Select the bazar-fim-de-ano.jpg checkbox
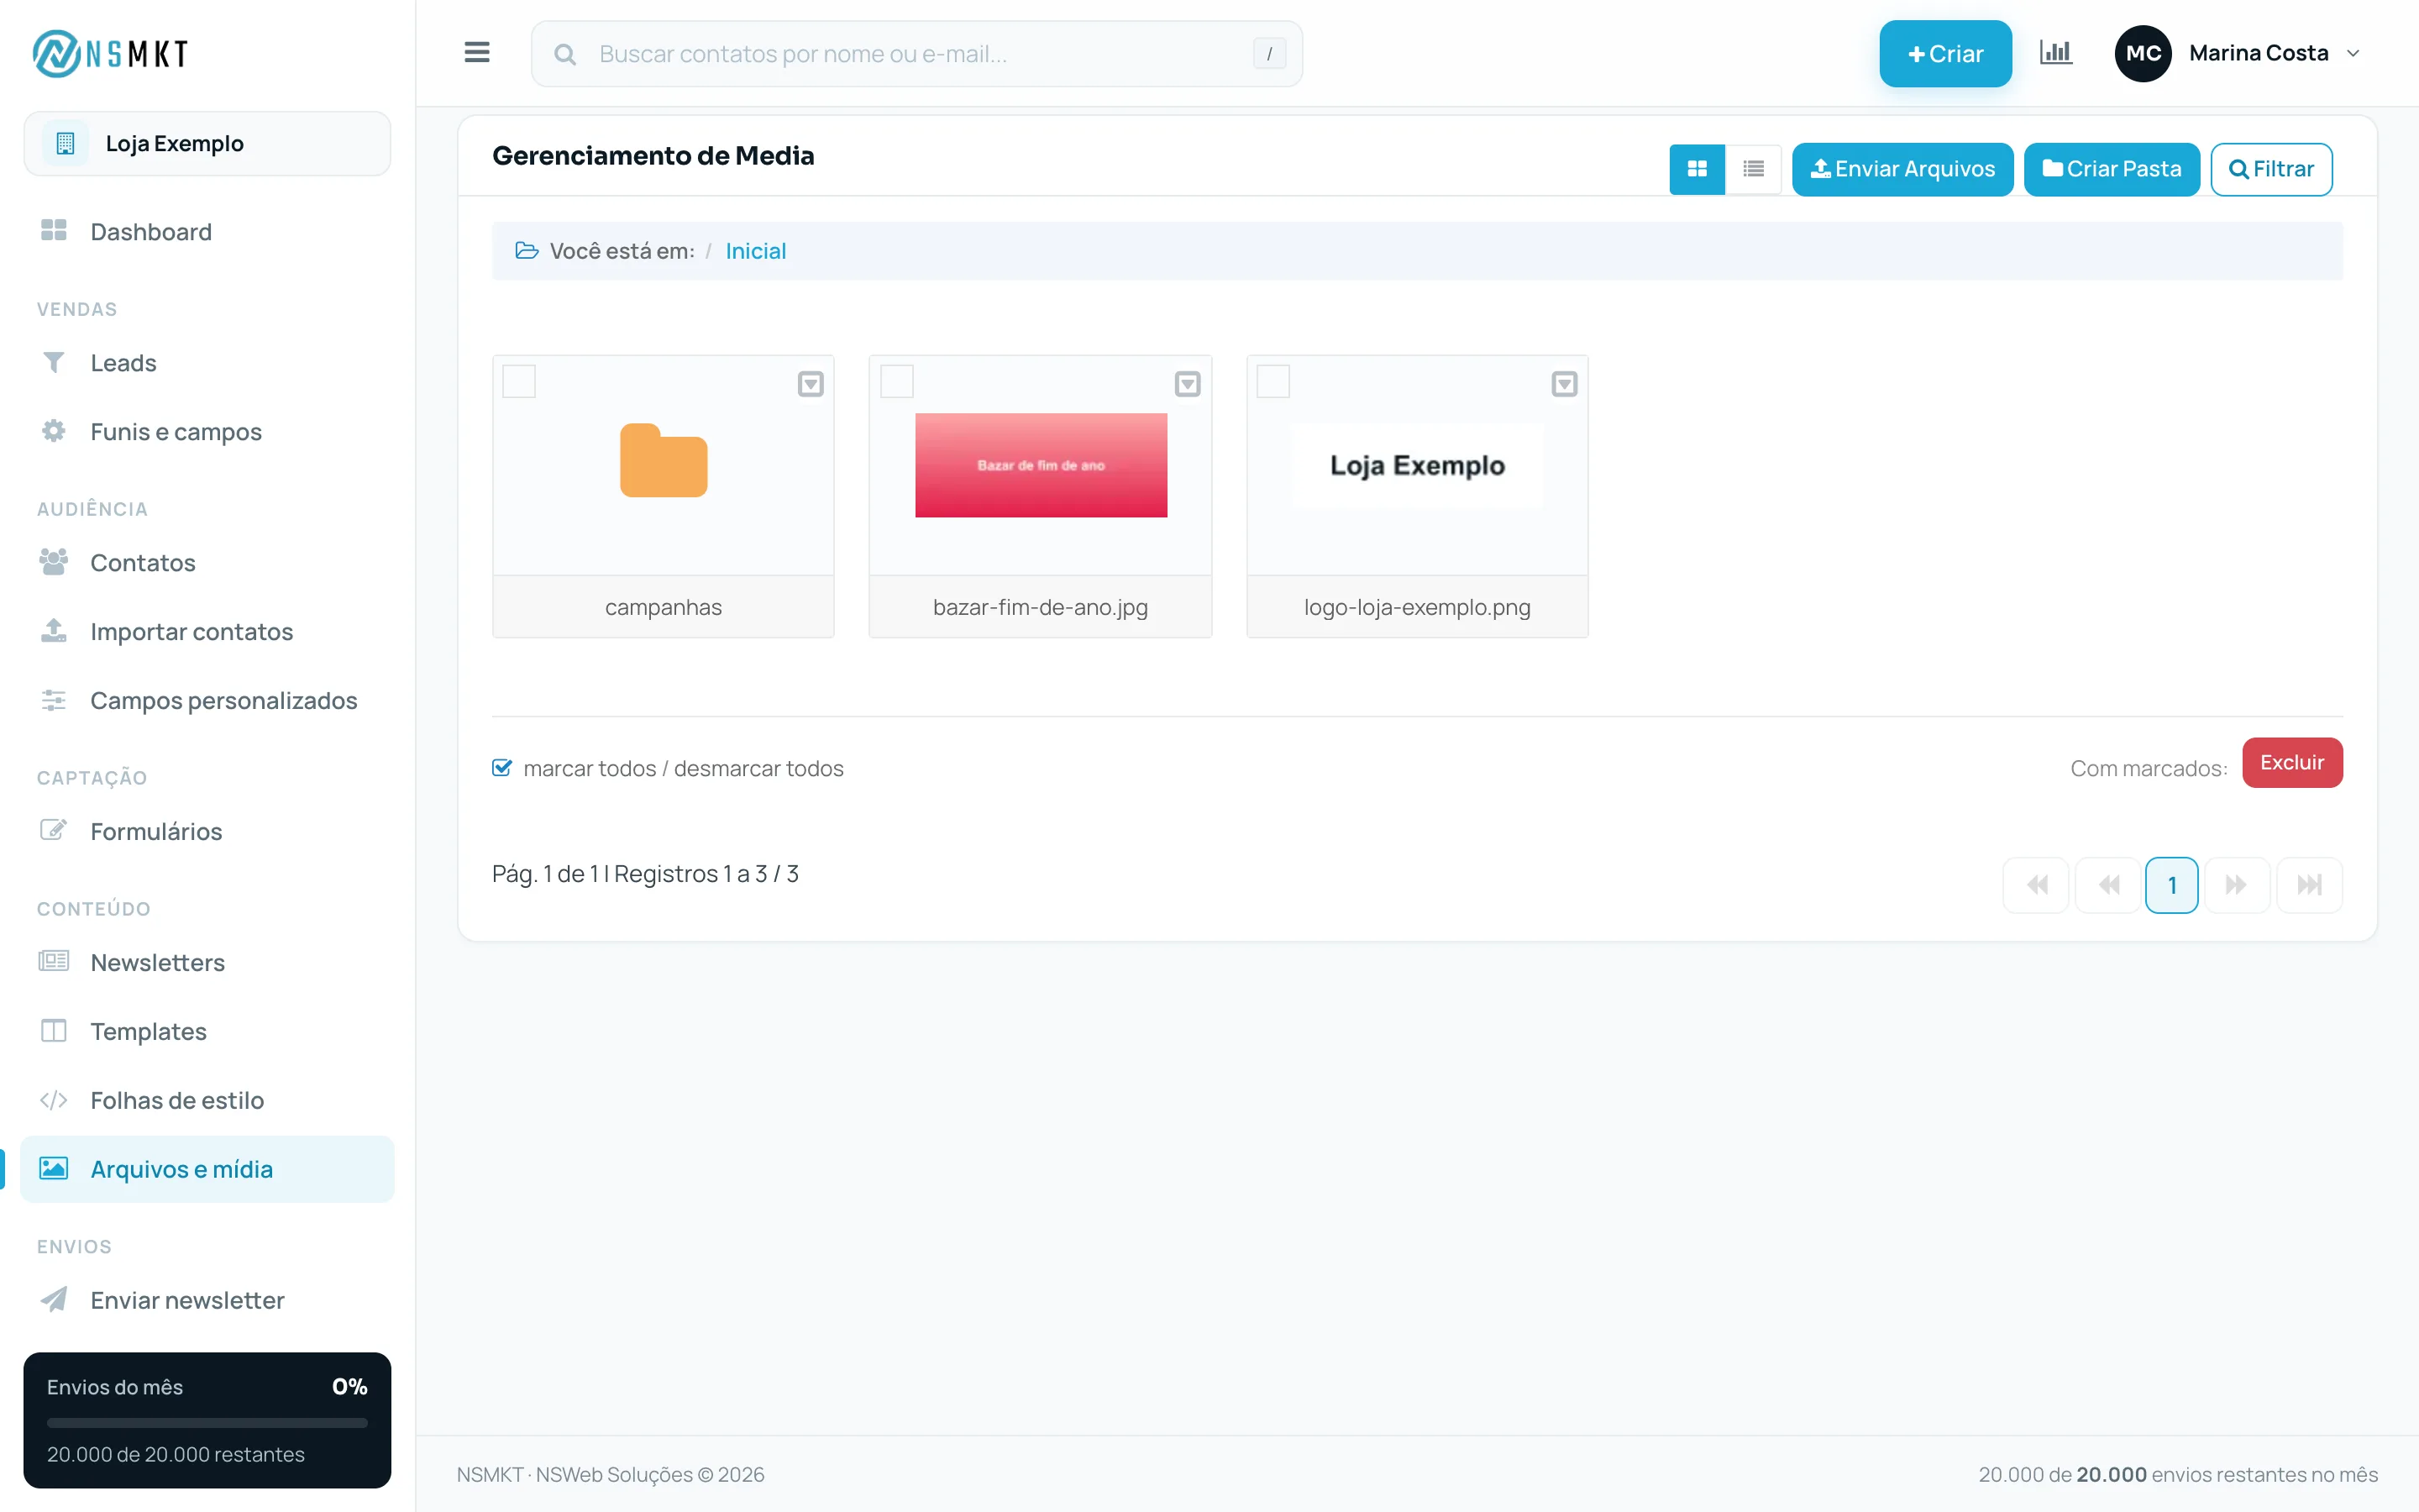Viewport: 2419px width, 1512px height. click(x=897, y=381)
